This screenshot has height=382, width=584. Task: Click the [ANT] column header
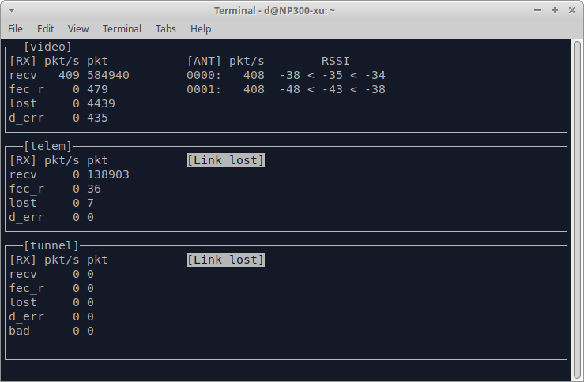coord(204,61)
